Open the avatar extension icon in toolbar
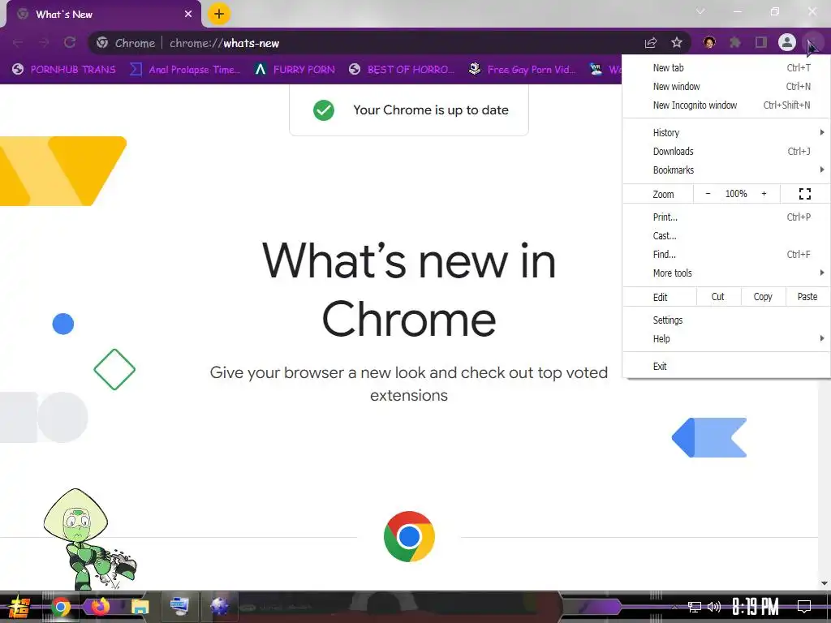The height and width of the screenshot is (623, 831). [x=709, y=42]
